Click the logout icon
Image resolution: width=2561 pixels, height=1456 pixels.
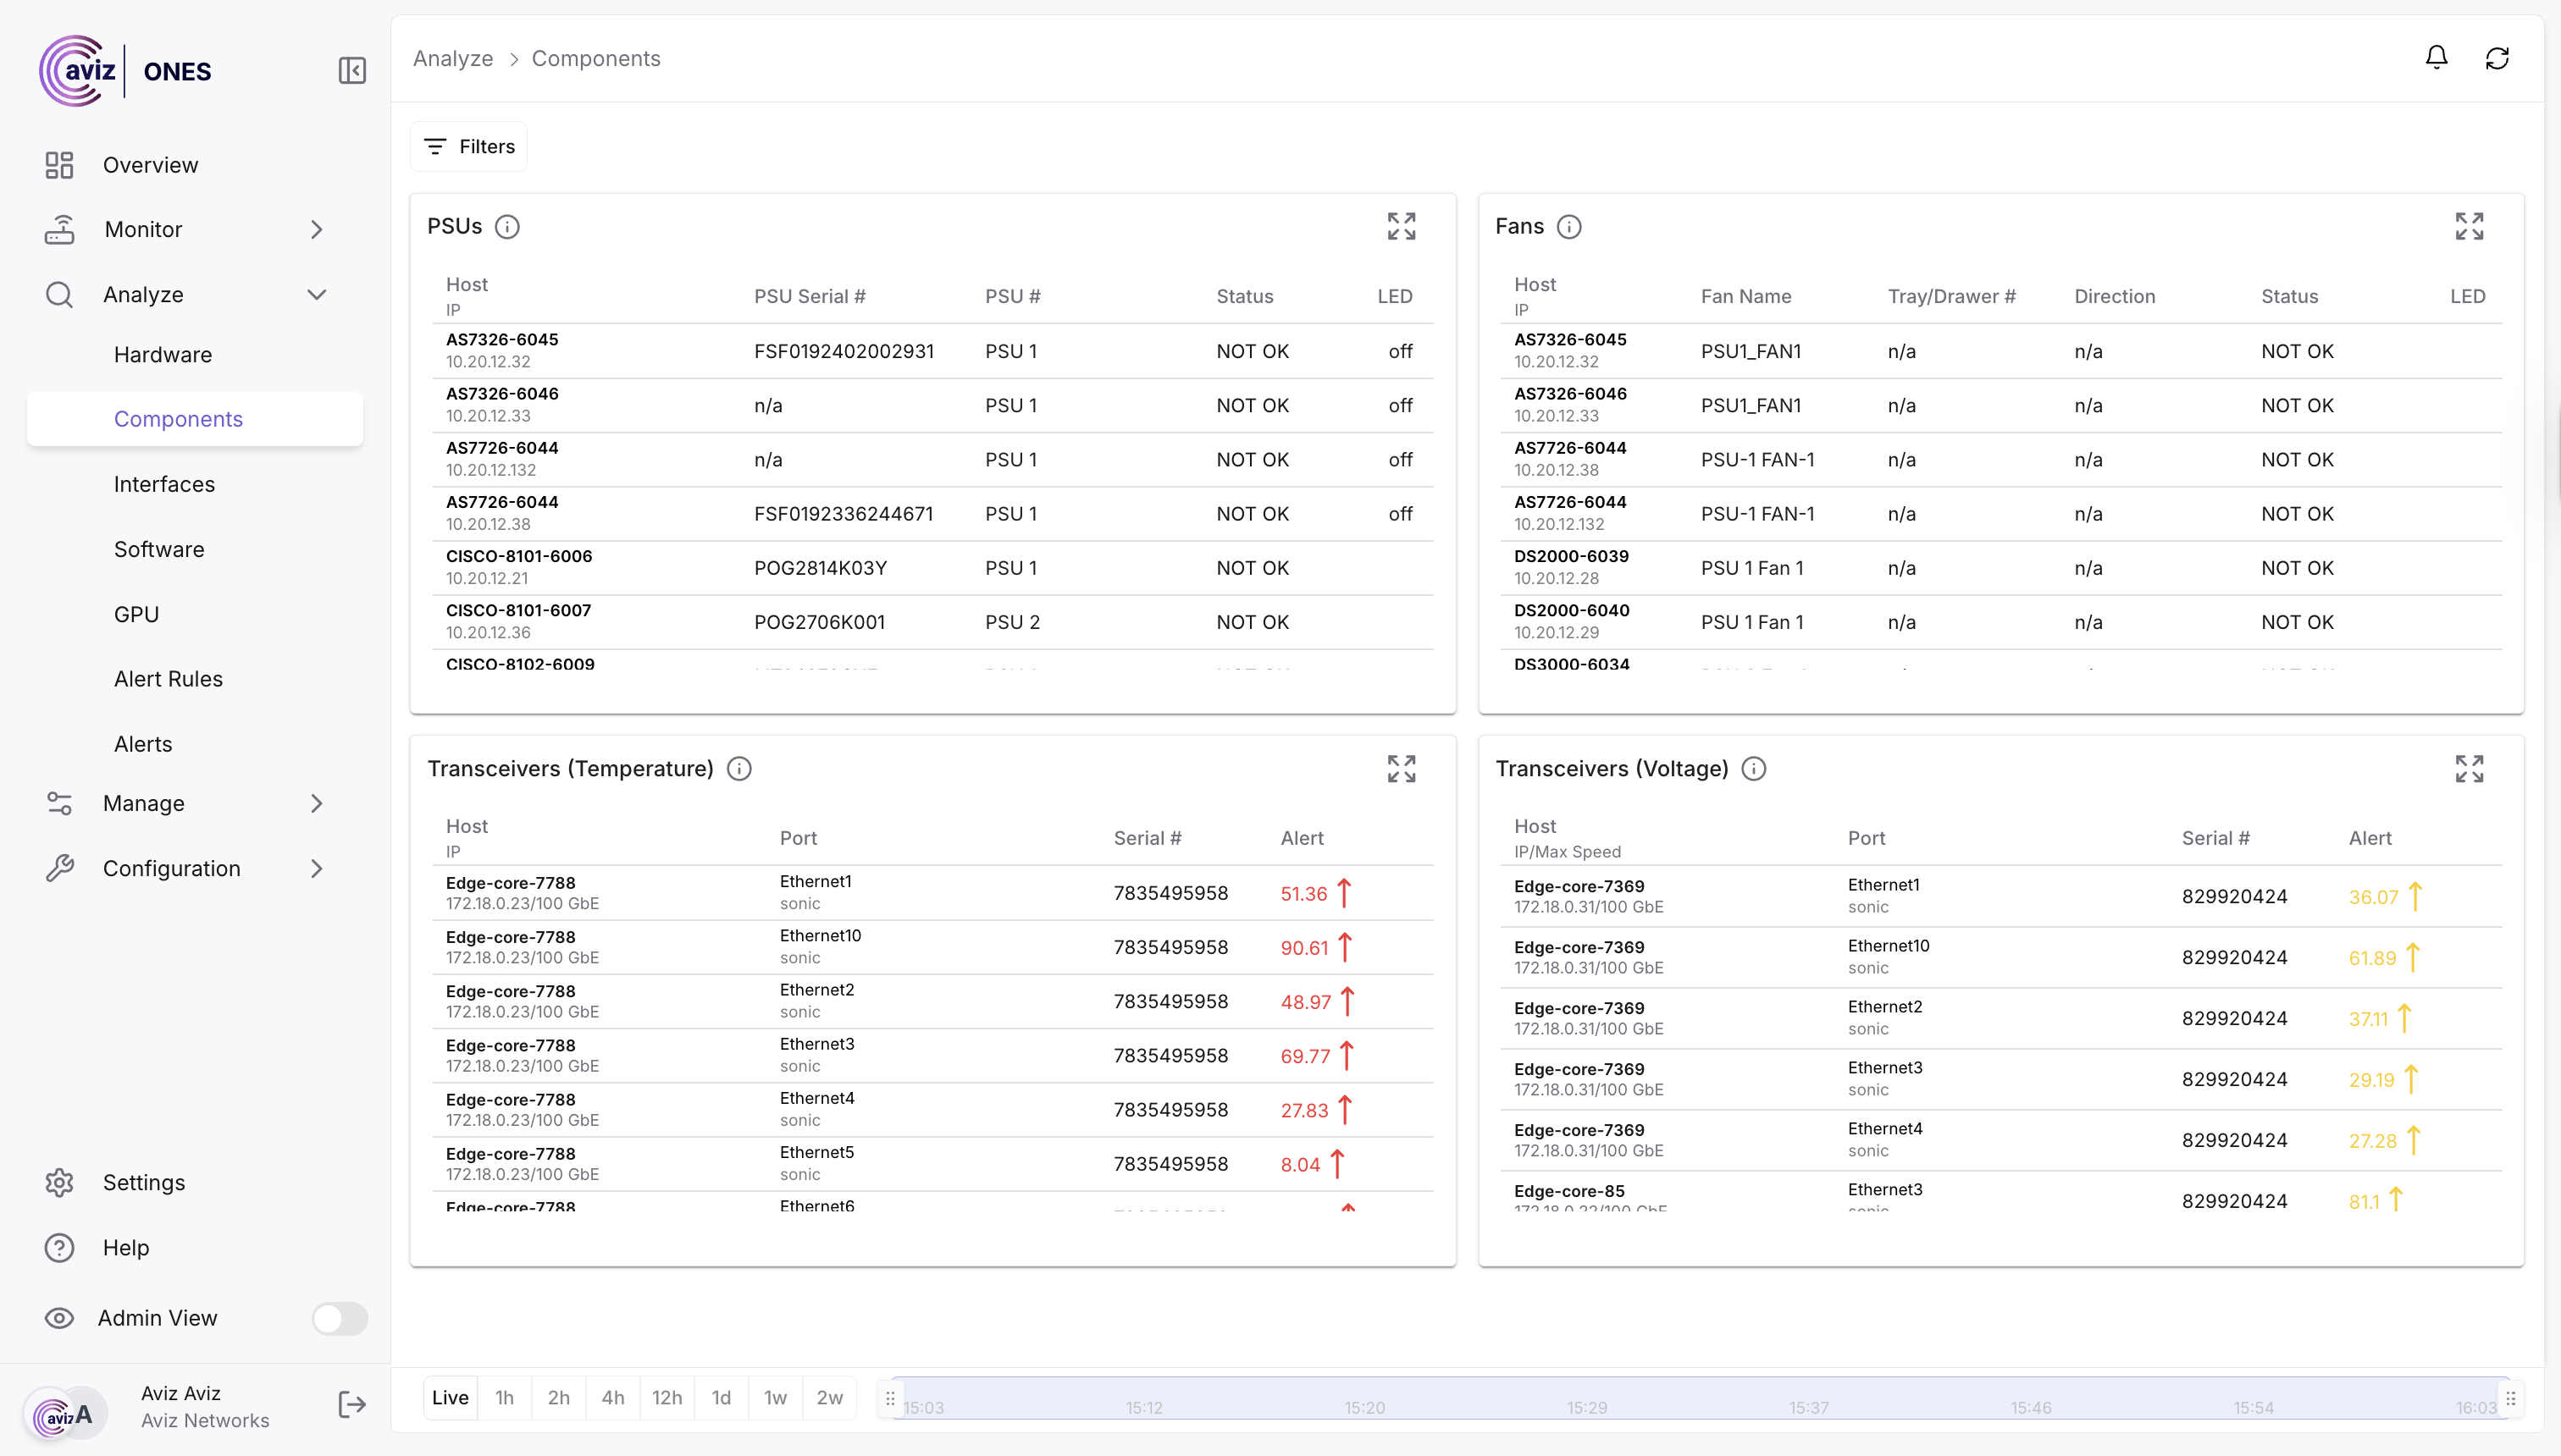point(352,1405)
